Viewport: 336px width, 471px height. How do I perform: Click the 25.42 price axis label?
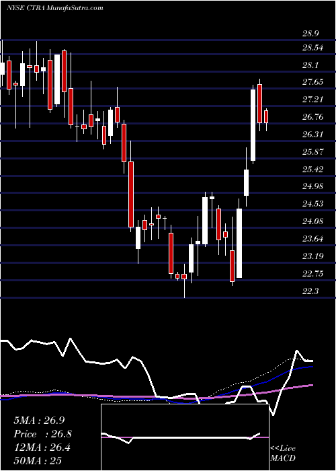(313, 170)
